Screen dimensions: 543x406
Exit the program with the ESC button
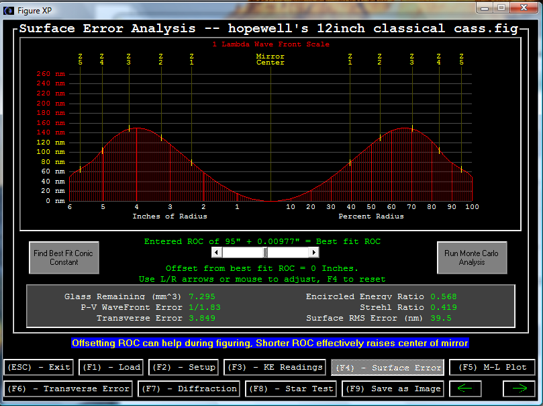(x=38, y=367)
